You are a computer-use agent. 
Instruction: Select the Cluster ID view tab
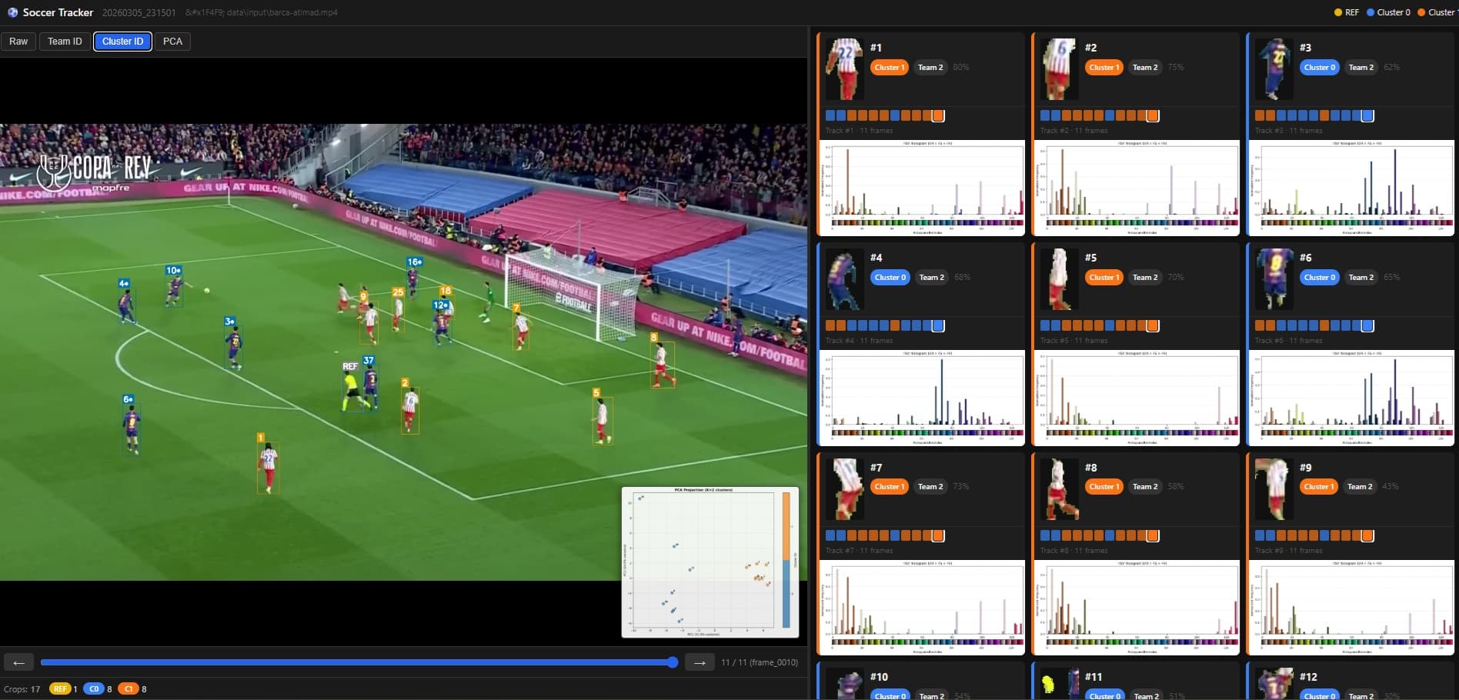click(122, 42)
